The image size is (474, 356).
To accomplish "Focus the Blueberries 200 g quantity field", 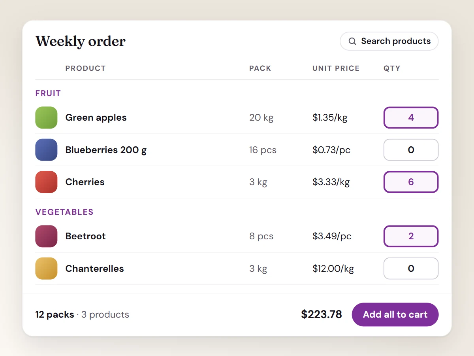I will coord(411,150).
